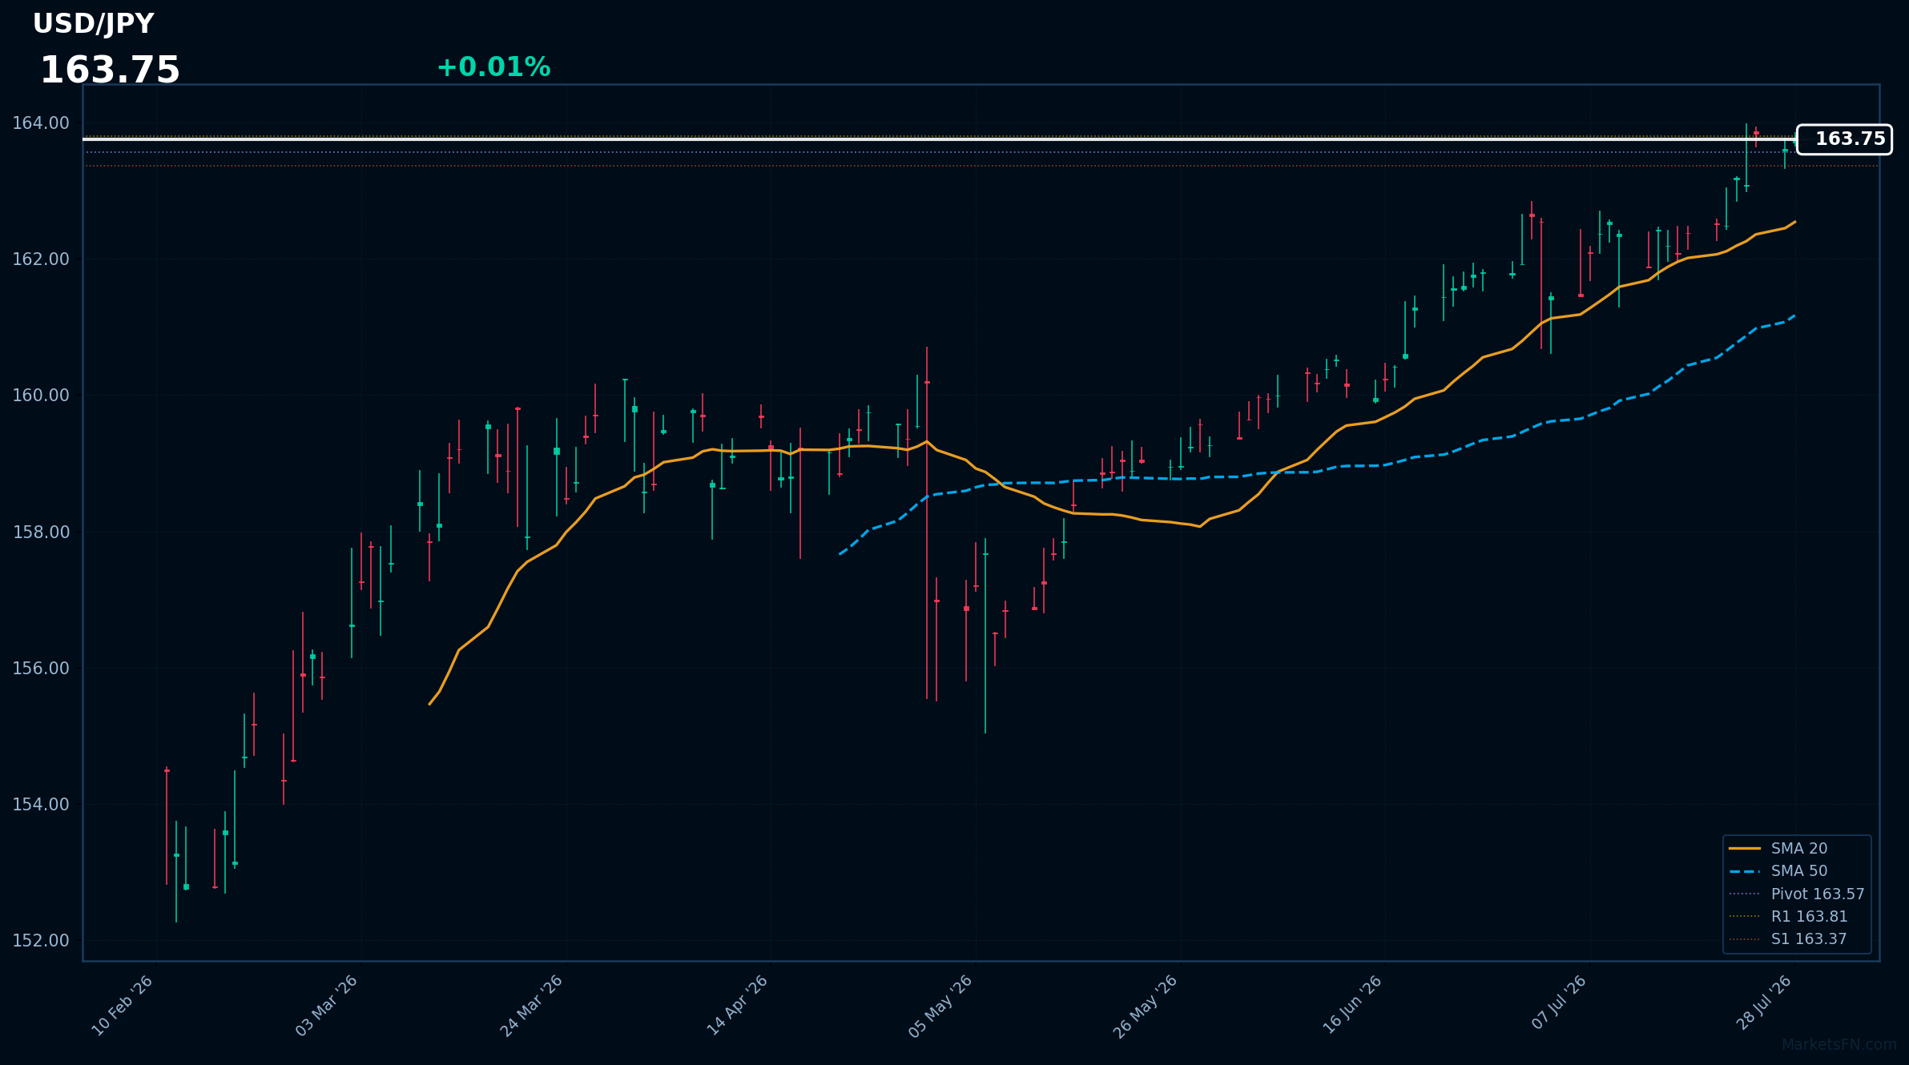The image size is (1909, 1065).
Task: Click the 163.75 price tag on right axis
Action: pos(1844,139)
